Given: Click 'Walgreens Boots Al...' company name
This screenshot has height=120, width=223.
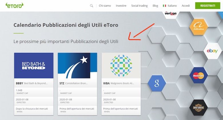Looking at the screenshot, I should [122, 83].
